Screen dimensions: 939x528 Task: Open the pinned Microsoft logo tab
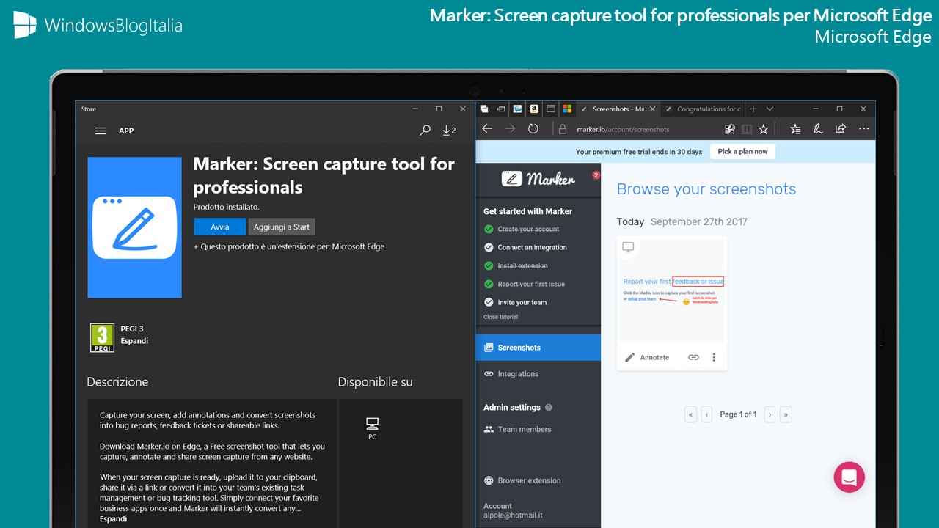[x=567, y=109]
